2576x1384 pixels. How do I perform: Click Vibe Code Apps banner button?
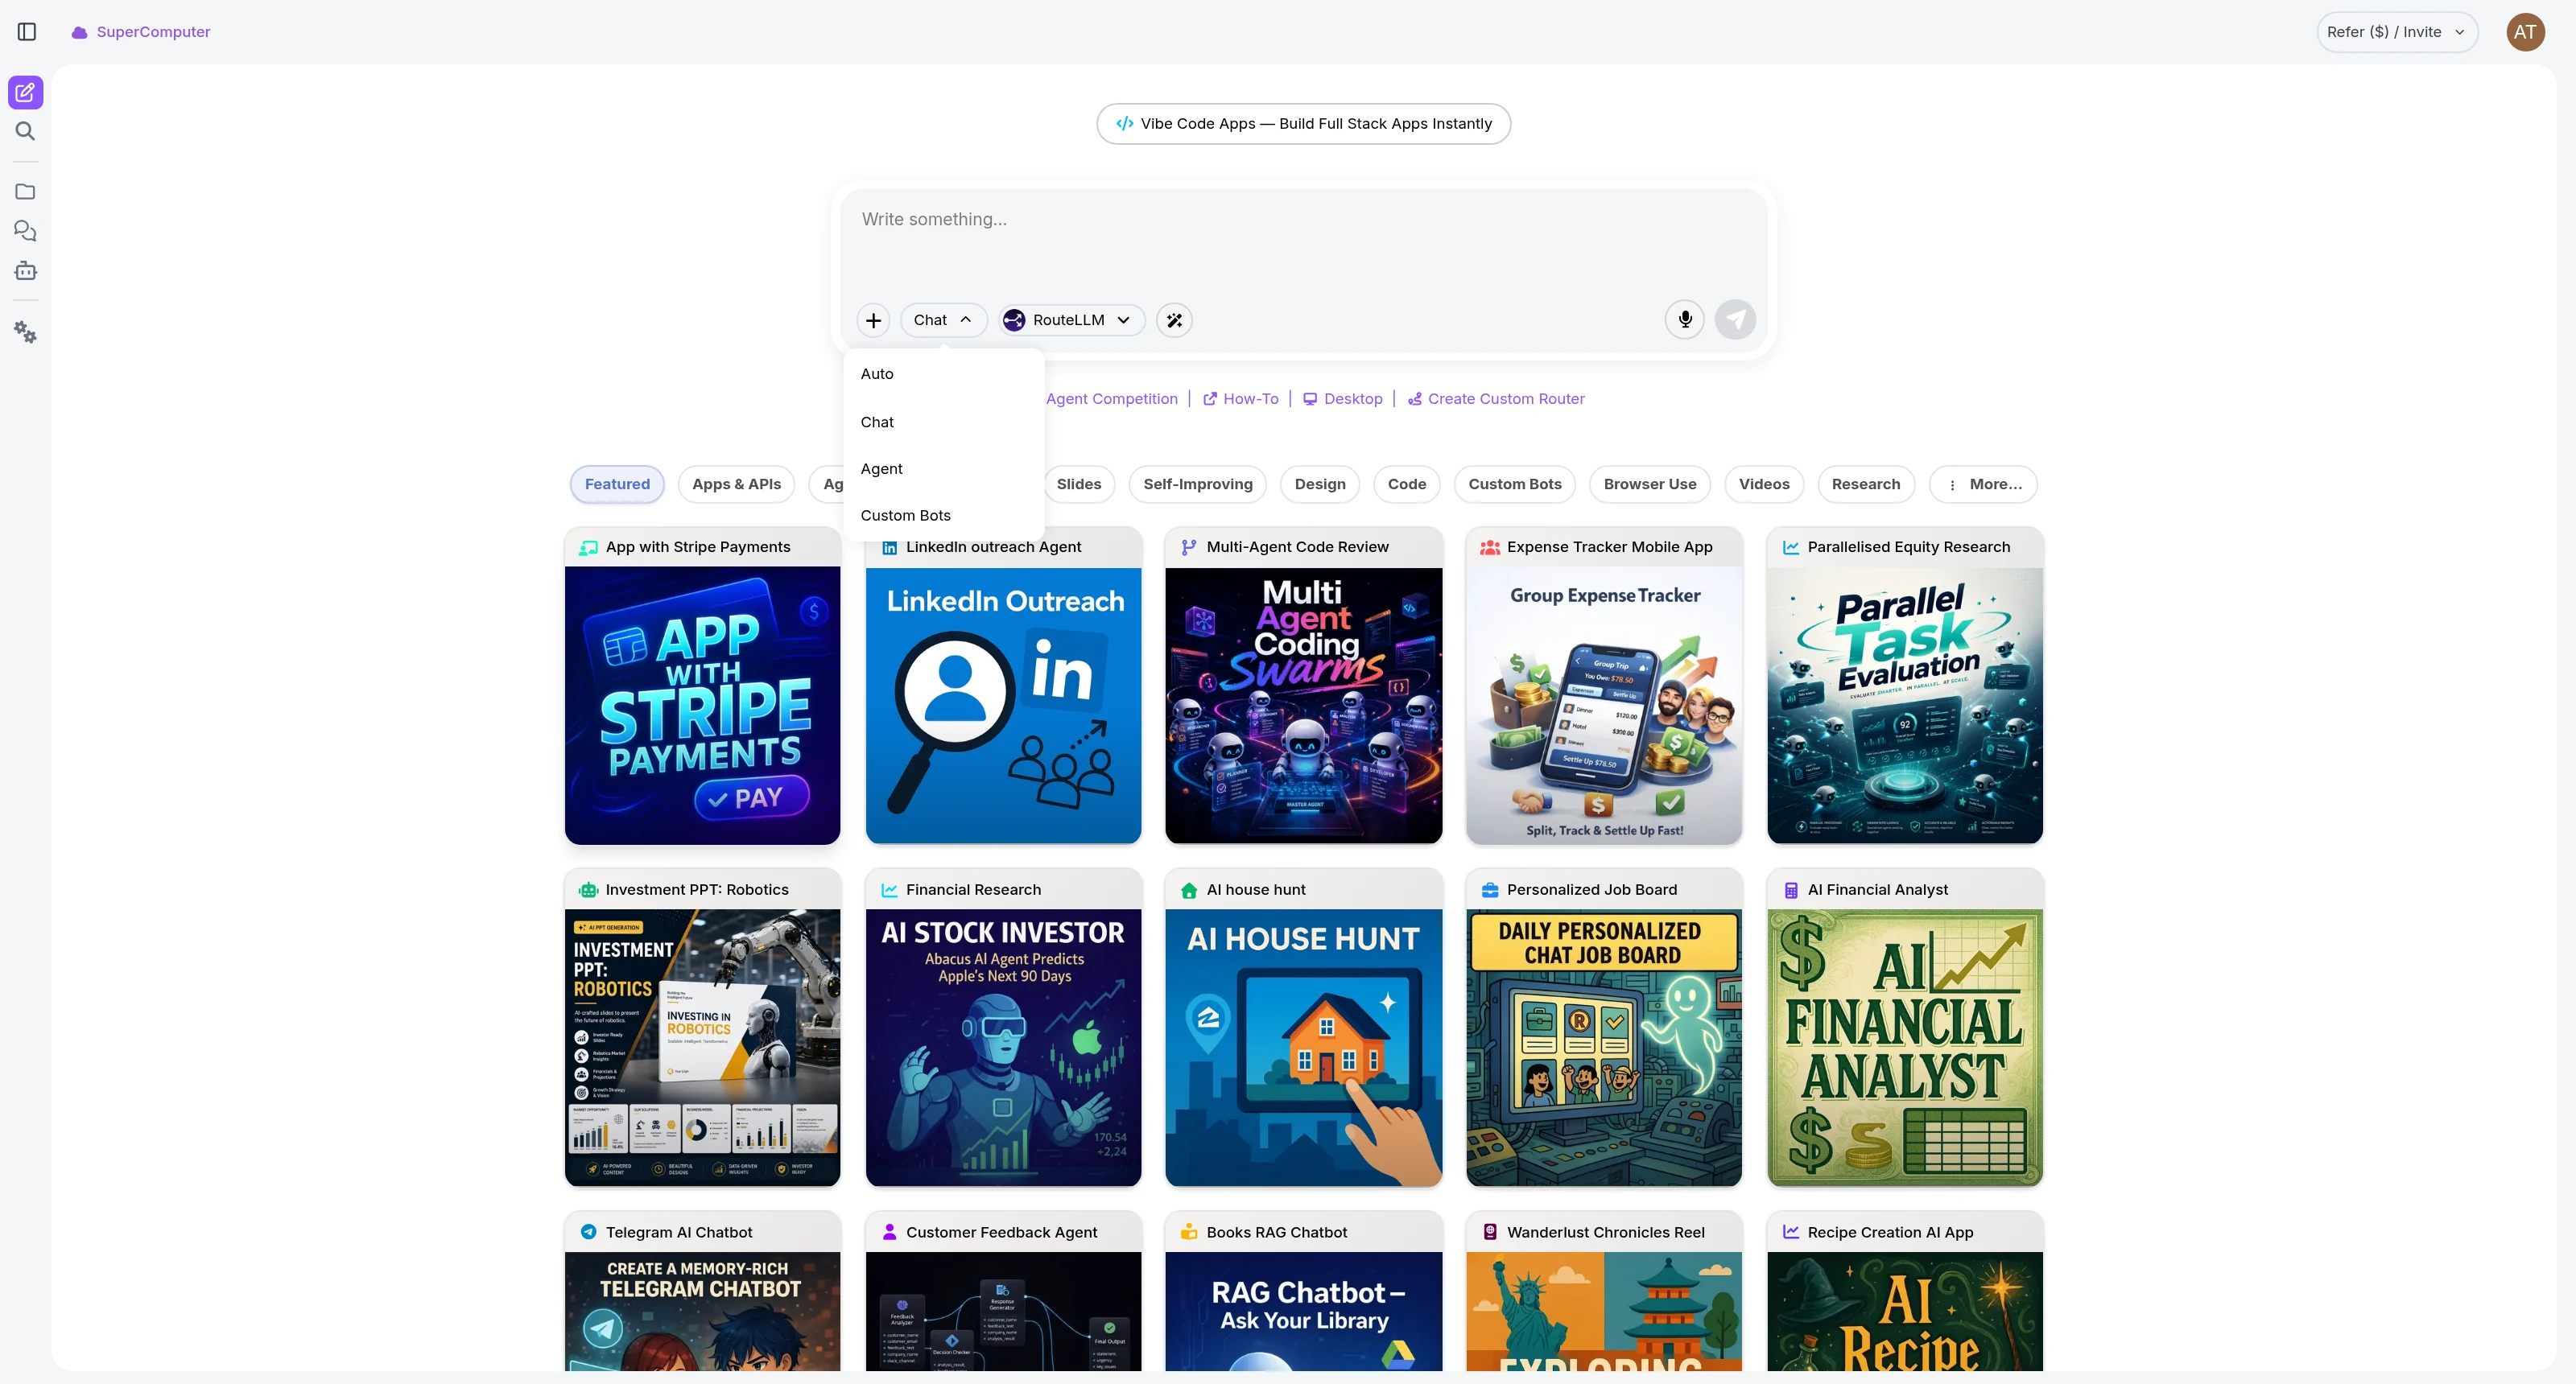1303,124
